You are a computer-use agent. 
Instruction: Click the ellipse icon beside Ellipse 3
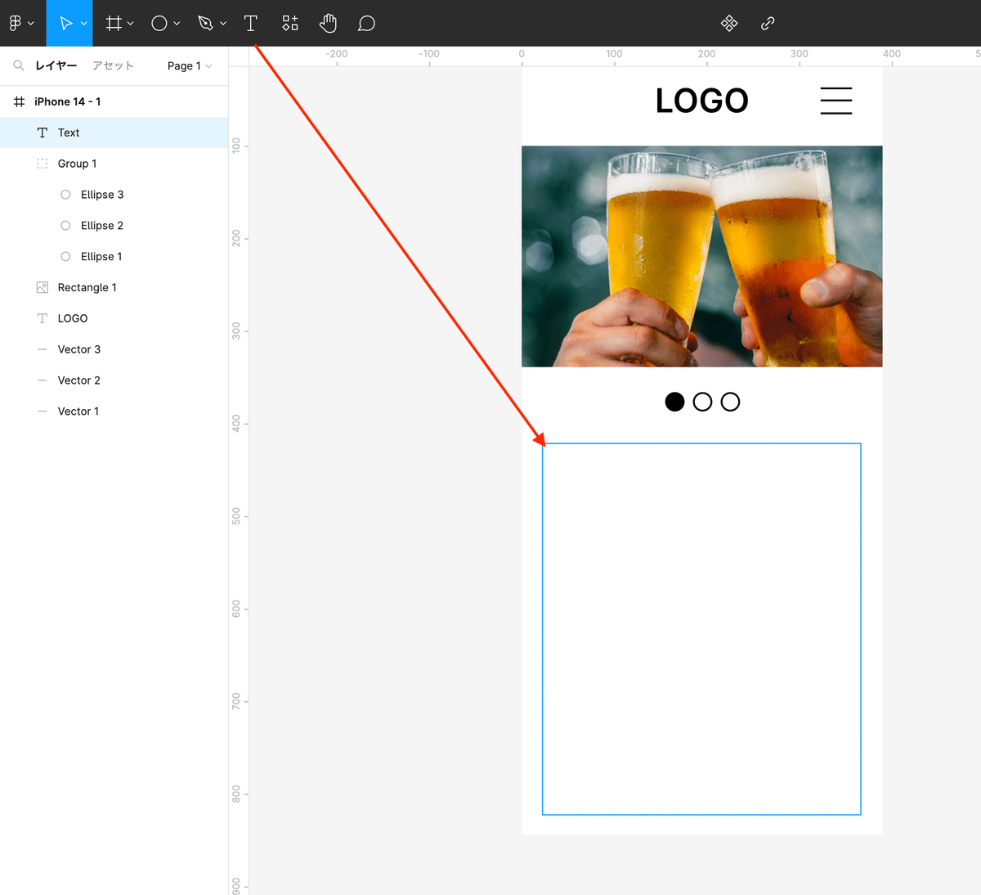[65, 195]
